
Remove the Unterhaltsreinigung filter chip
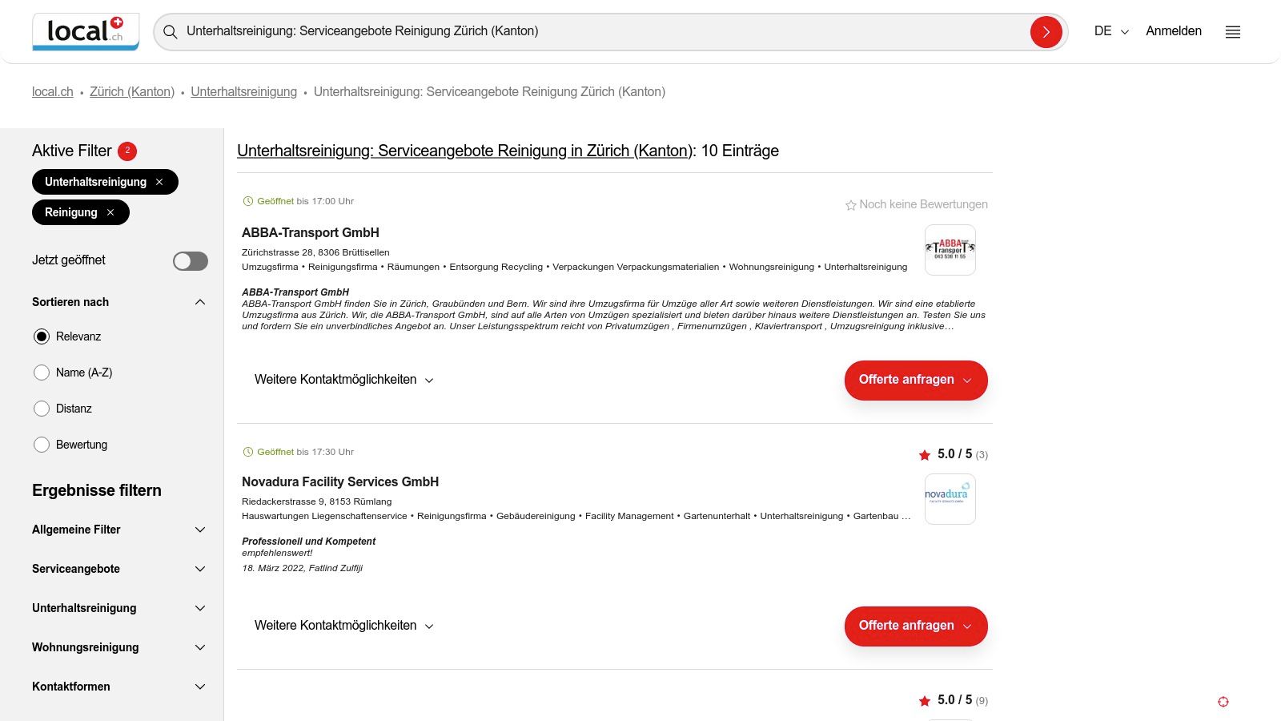[159, 182]
